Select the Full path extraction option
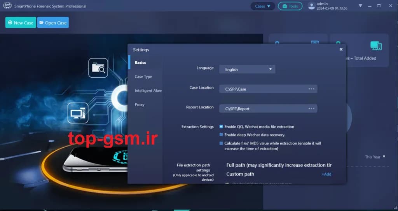Image resolution: width=398 pixels, height=211 pixels. point(279,165)
